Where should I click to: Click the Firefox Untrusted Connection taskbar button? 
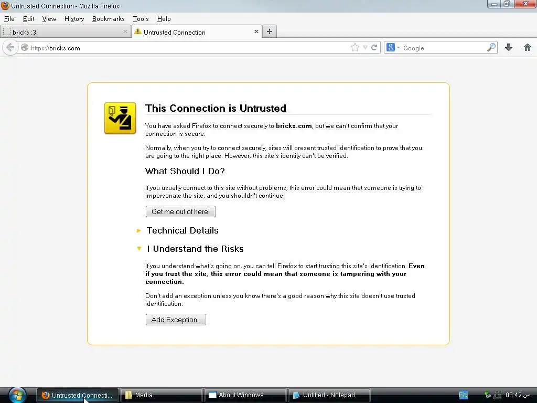pos(78,395)
